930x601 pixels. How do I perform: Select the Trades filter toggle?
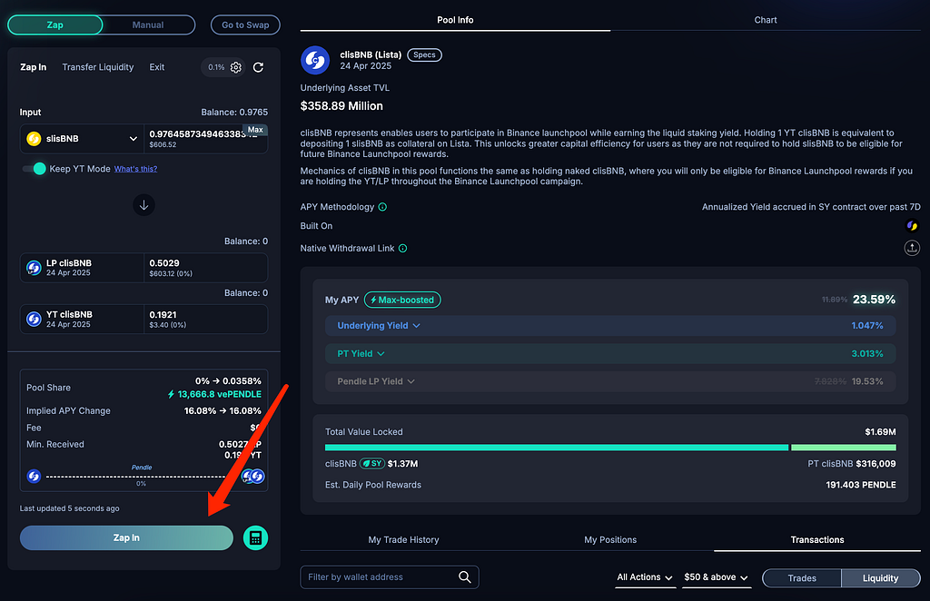pyautogui.click(x=802, y=578)
